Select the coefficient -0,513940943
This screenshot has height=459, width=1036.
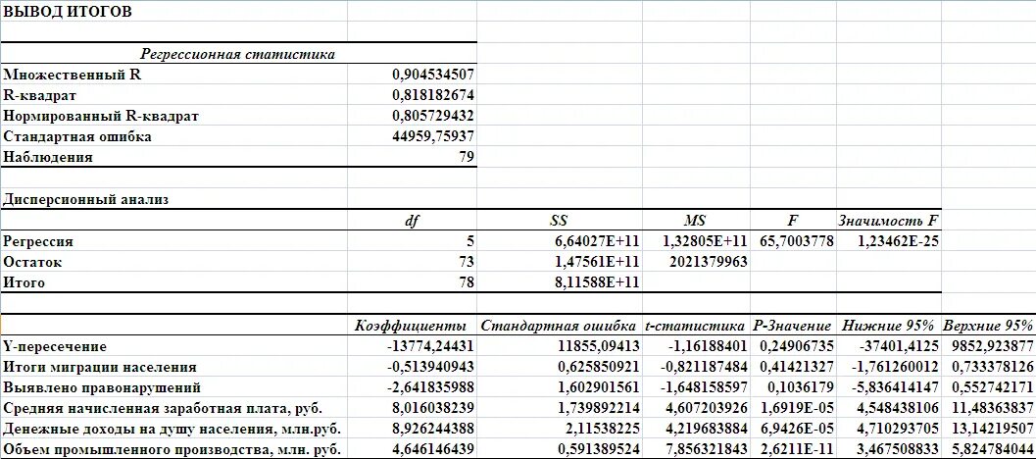click(x=431, y=367)
